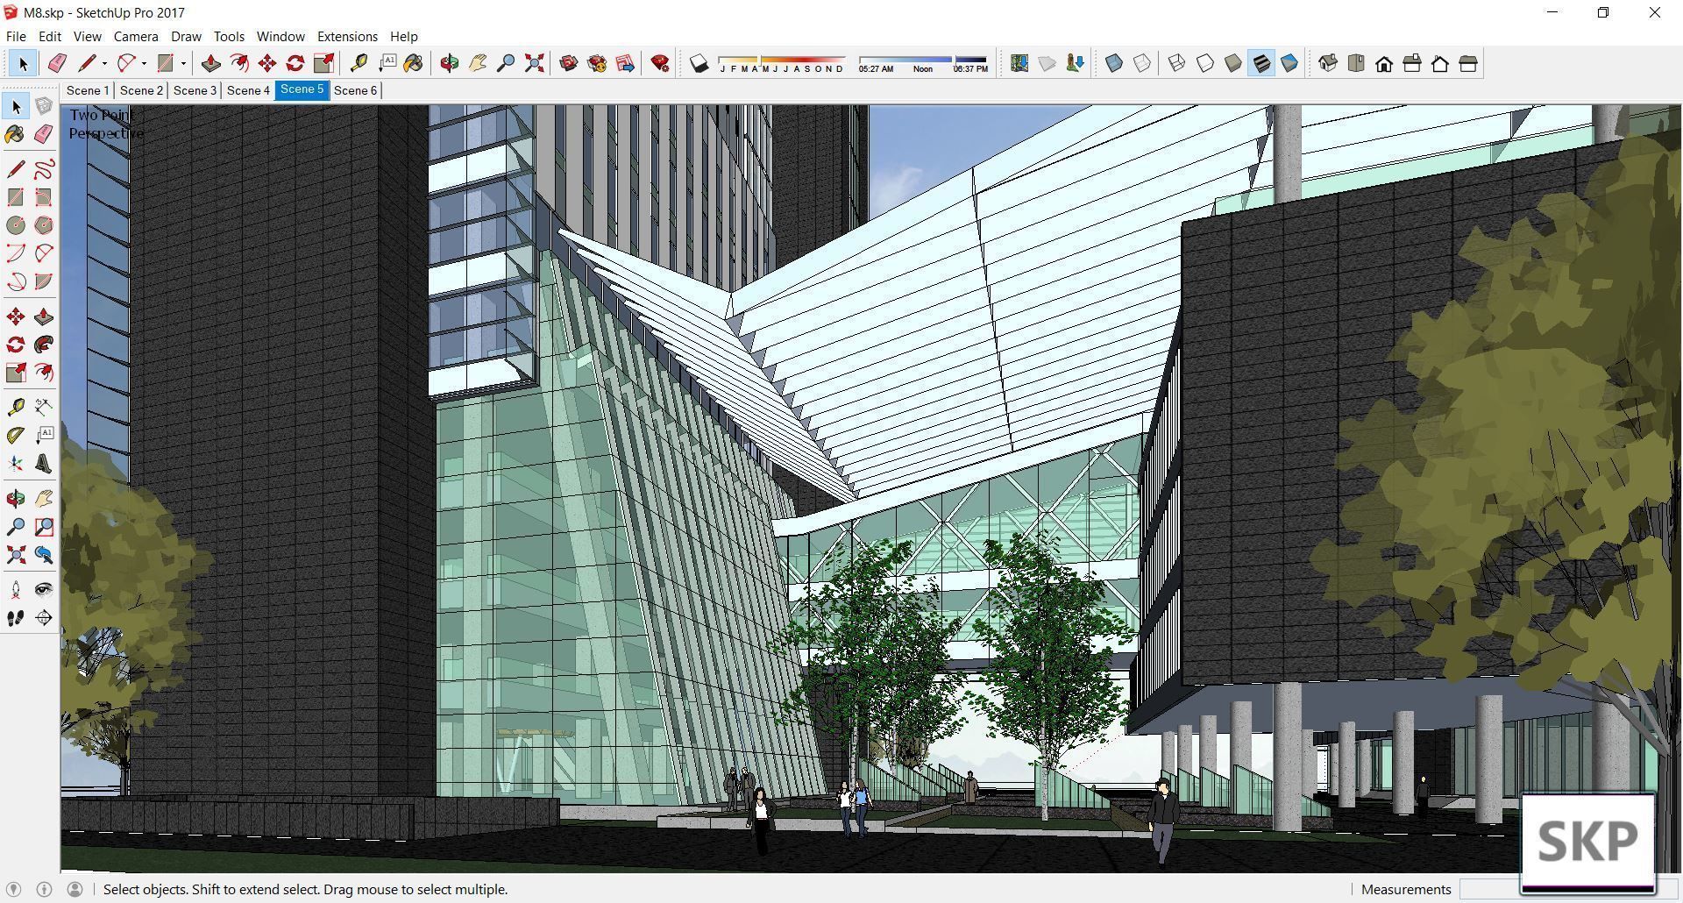The image size is (1683, 903).
Task: Open the Camera menu
Action: (x=135, y=37)
